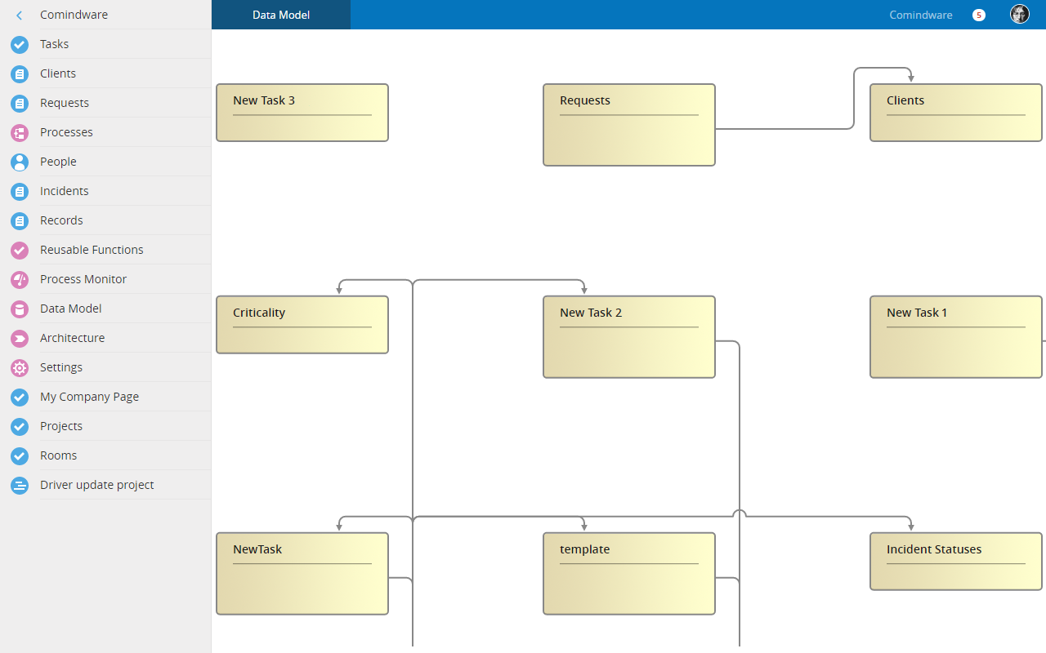Select the New Task 2 entity box
This screenshot has width=1046, height=653.
point(629,337)
